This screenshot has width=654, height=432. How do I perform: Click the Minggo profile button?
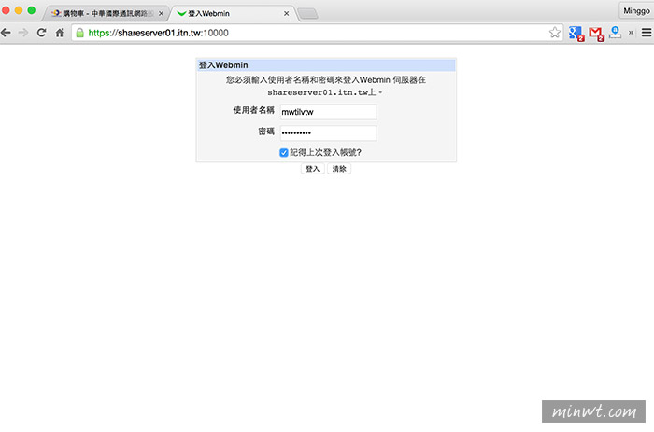coord(636,11)
